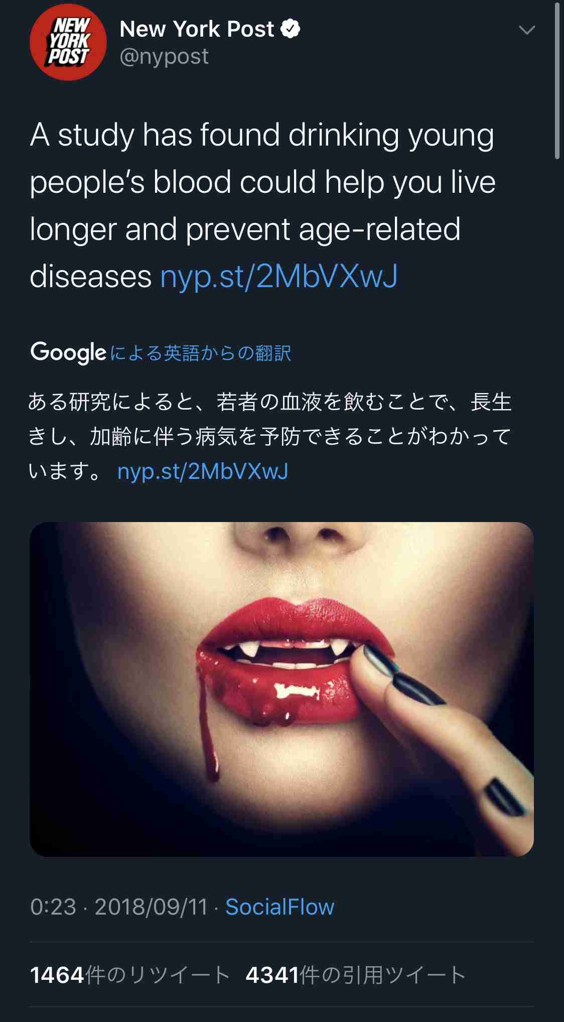564x1022 pixels.
Task: View the 4341 quote tweets list
Action: [356, 975]
